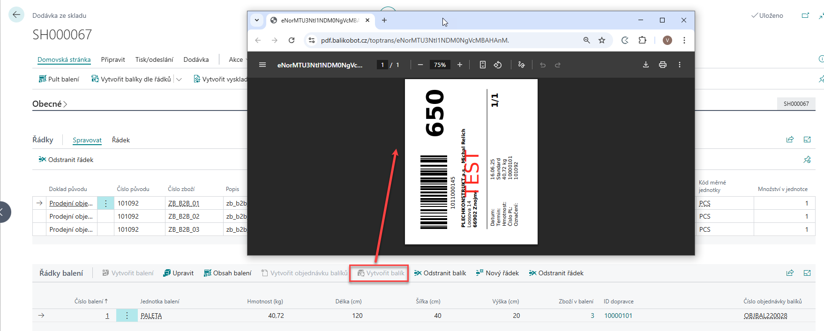Screen dimensions: 824x331
Task: Open the OBJBAL220028 order link
Action: [x=765, y=316]
